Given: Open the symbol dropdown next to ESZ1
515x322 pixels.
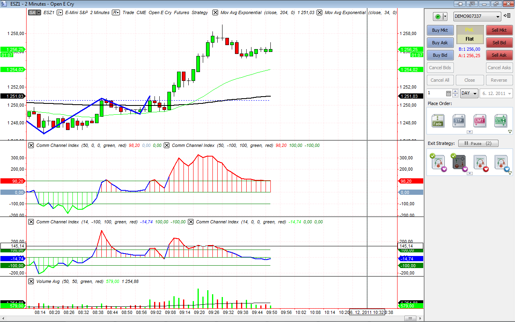Looking at the screenshot, I should (60, 12).
